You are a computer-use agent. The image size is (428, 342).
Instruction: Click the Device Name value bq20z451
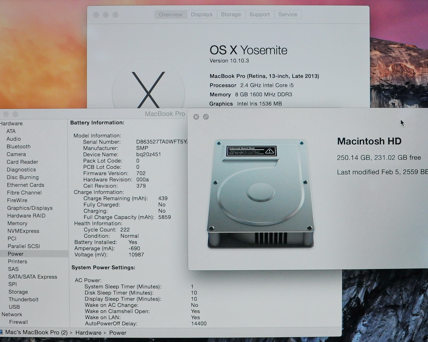pos(149,154)
